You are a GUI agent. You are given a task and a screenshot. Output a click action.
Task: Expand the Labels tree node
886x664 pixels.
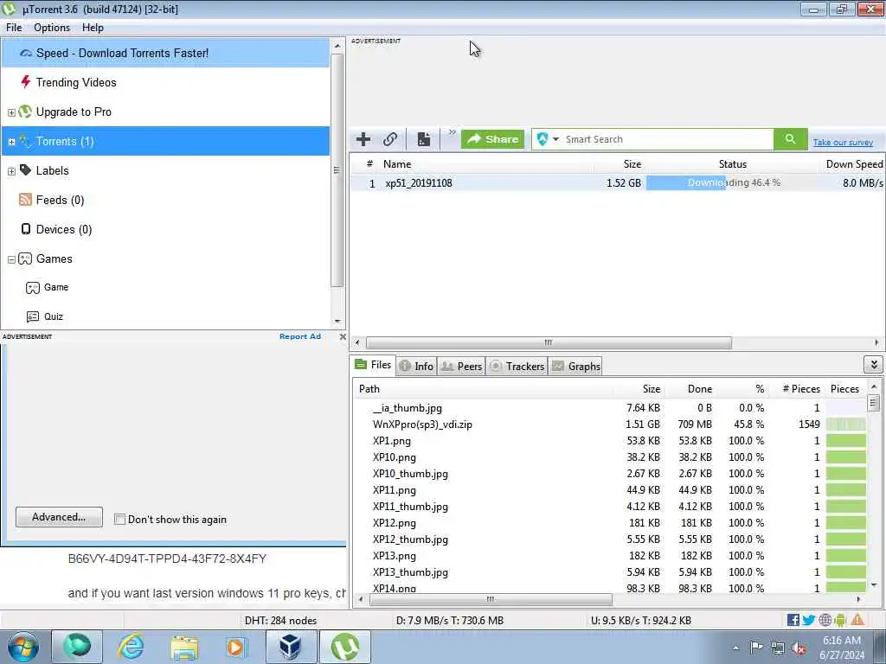click(11, 171)
